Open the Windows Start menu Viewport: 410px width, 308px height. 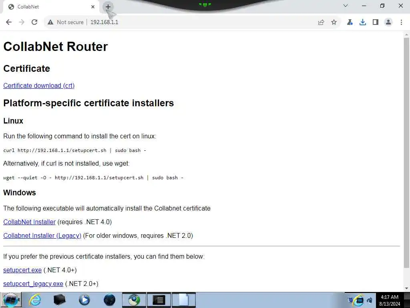pos(11,300)
